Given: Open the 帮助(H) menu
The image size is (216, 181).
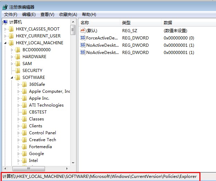Looking at the screenshot, I should (89, 14).
